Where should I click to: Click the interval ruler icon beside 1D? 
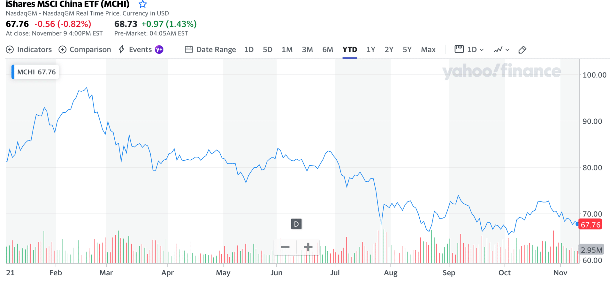pos(459,49)
